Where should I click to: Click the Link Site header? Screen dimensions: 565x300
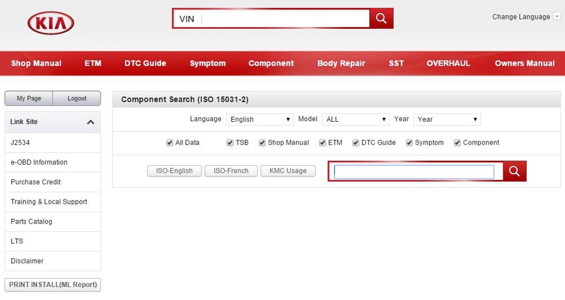click(x=52, y=122)
